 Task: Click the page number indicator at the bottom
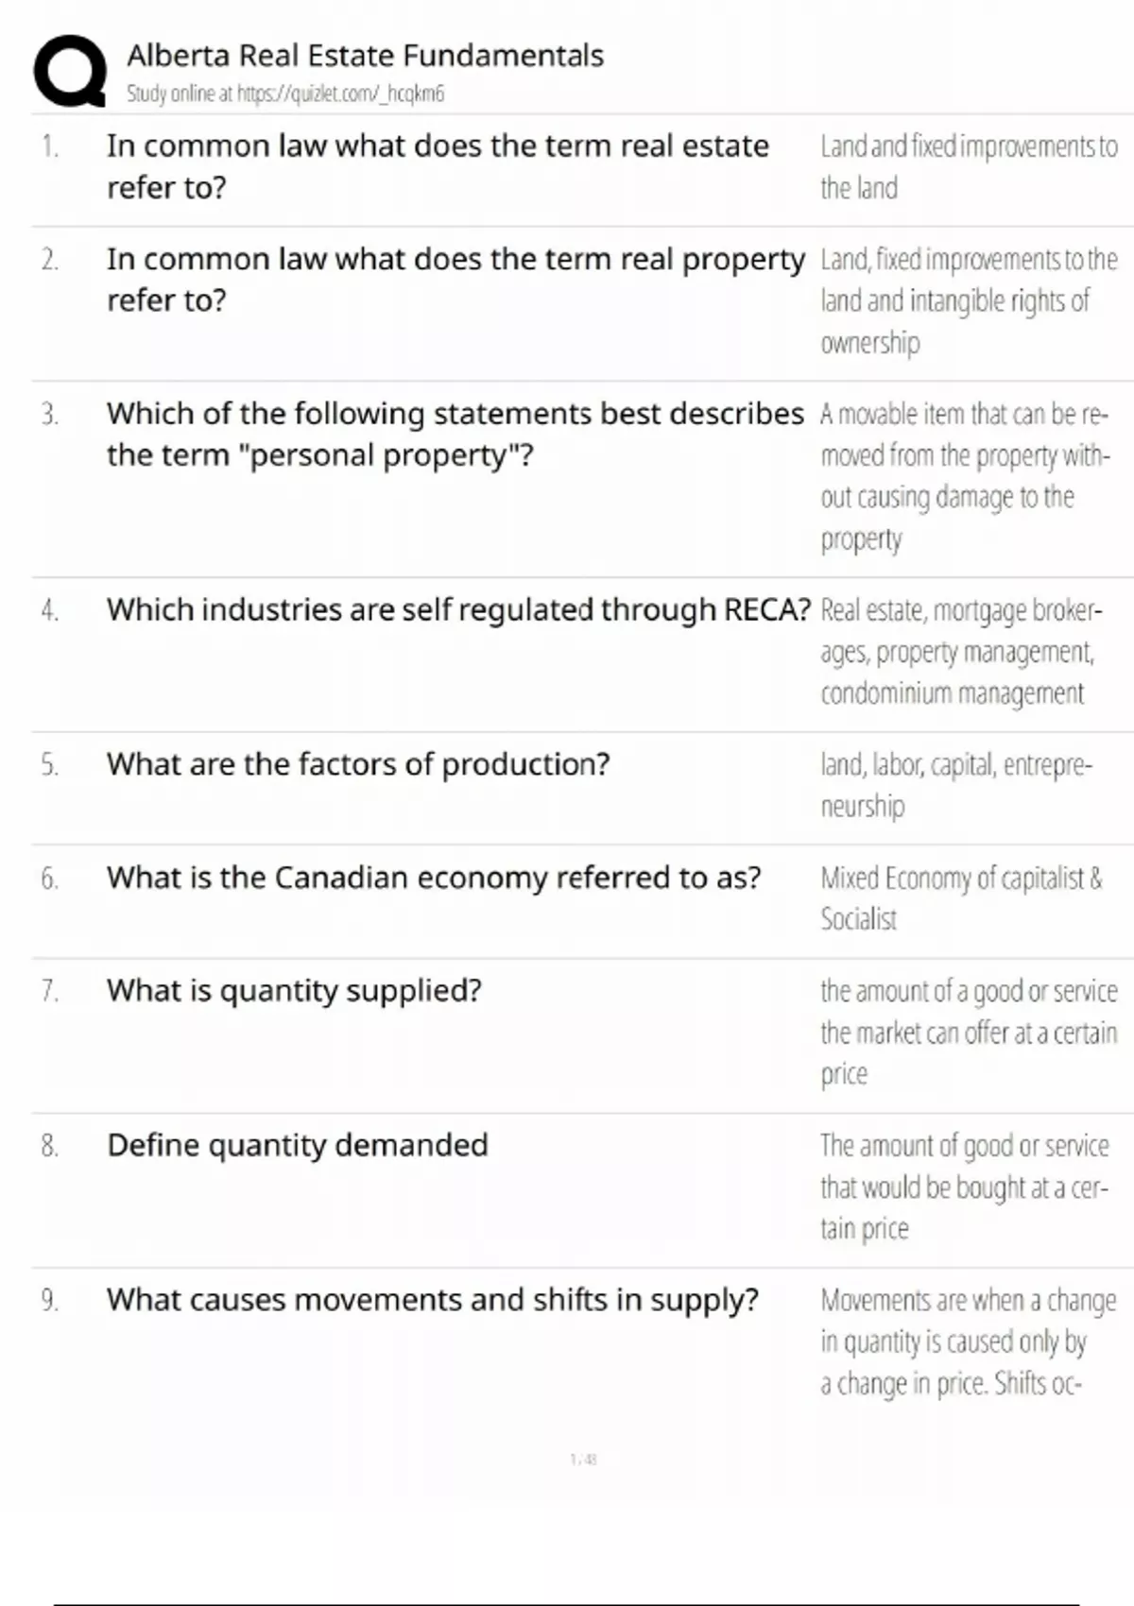(x=583, y=1460)
